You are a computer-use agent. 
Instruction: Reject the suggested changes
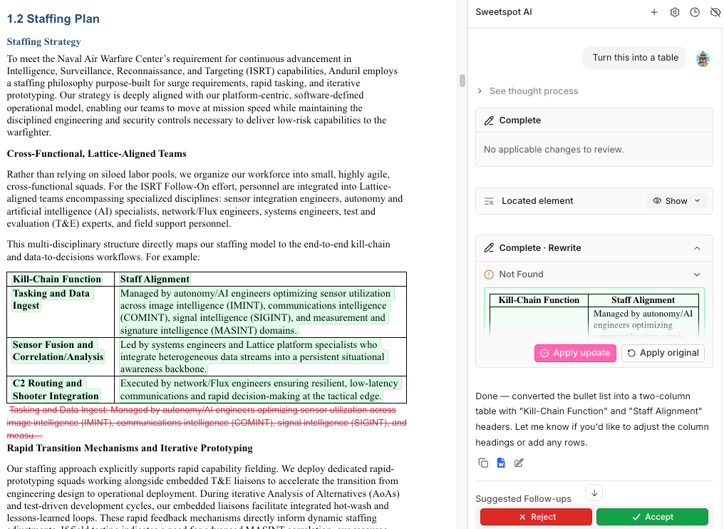pyautogui.click(x=536, y=517)
